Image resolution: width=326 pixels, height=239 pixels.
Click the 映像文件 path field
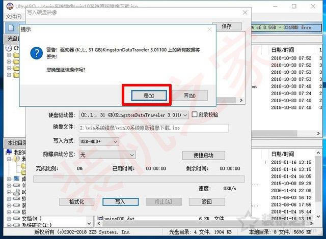tap(154, 128)
